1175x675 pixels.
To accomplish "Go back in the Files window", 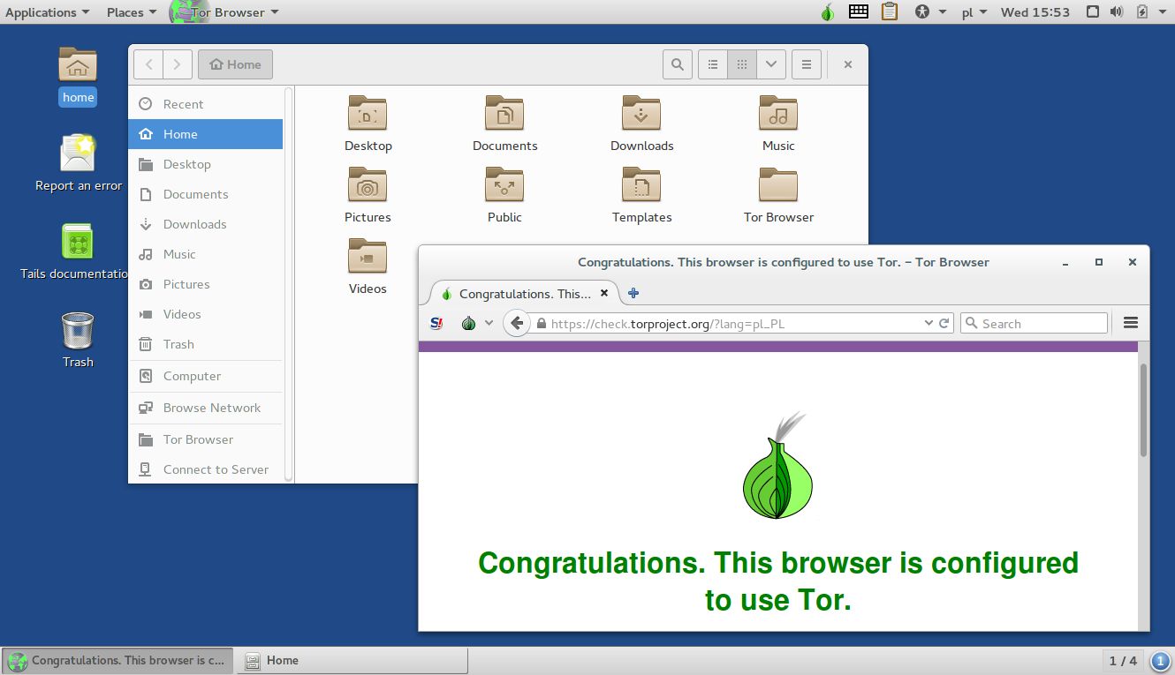I will click(x=148, y=64).
